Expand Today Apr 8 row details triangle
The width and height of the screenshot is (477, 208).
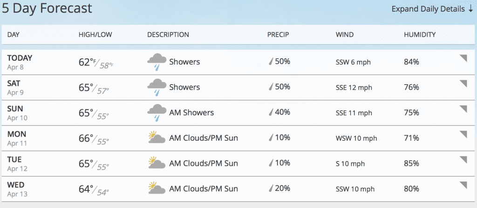tap(463, 58)
